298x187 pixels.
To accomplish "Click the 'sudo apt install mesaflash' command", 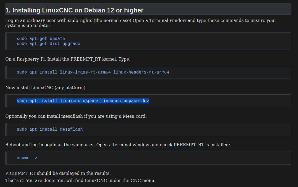I will coord(50,129).
